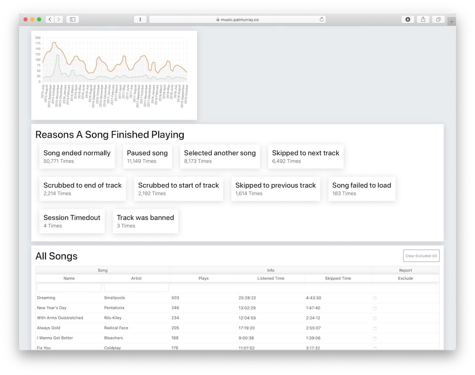475x375 pixels.
Task: Show all tabs overview icon
Action: click(x=438, y=19)
